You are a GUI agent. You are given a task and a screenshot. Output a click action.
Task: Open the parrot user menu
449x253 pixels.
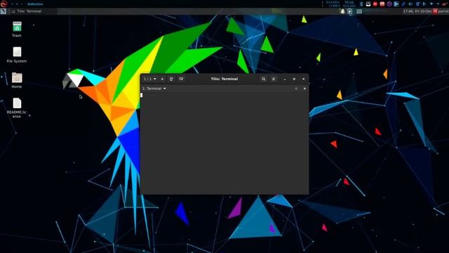(x=441, y=11)
